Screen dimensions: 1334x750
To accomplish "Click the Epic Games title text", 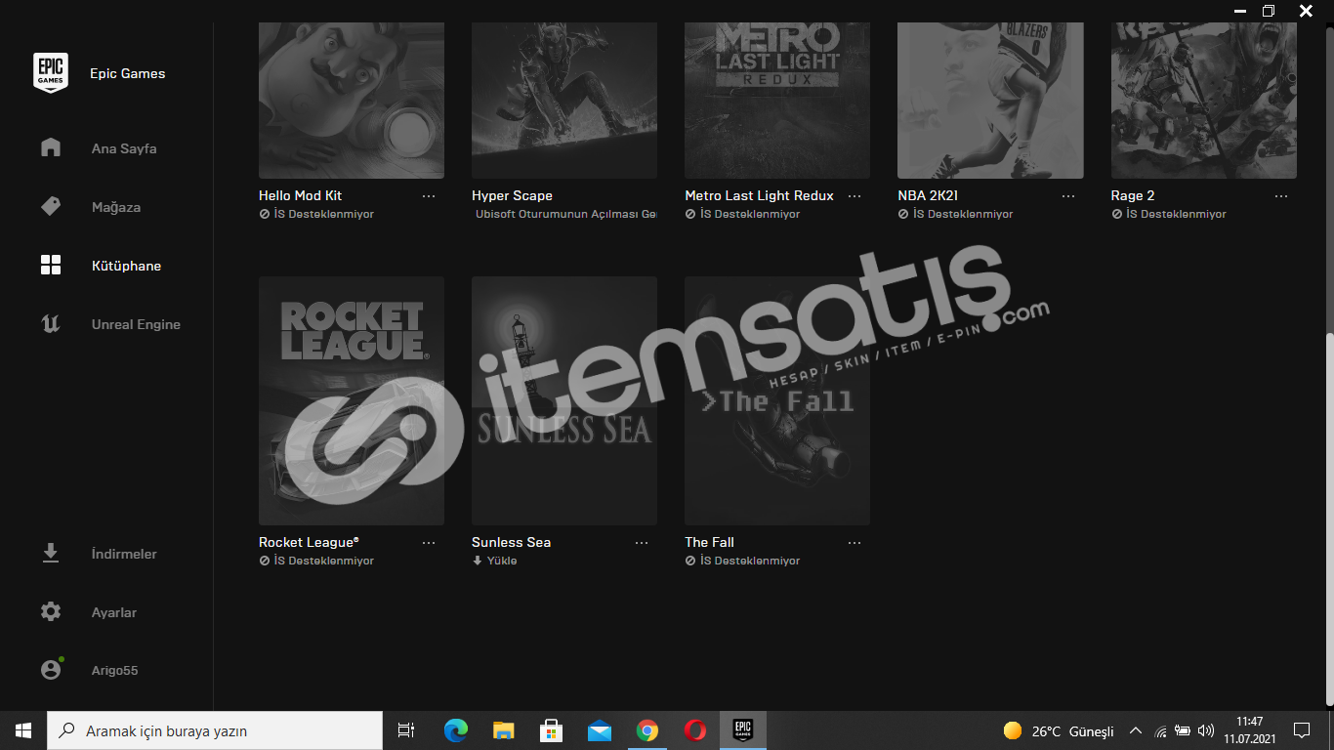I will tap(128, 73).
